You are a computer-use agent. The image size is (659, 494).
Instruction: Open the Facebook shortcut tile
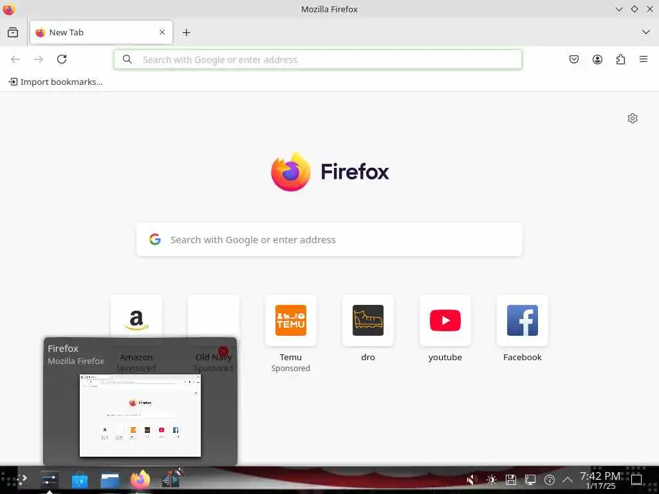coord(523,320)
